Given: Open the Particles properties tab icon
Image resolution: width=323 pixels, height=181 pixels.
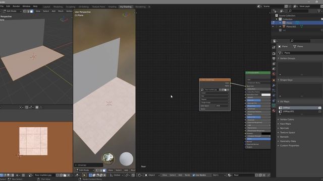Looking at the screenshot, I should click(274, 90).
